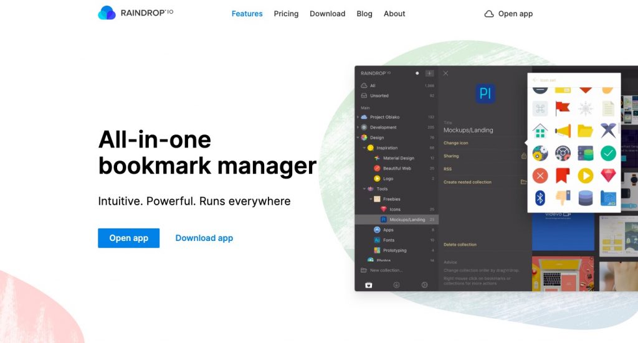Open the Fonts collection
The image size is (638, 343).
tap(389, 240)
